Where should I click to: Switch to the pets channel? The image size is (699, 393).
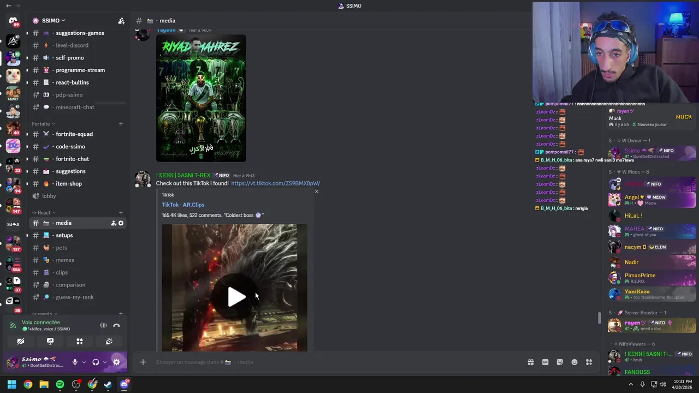tap(78, 248)
